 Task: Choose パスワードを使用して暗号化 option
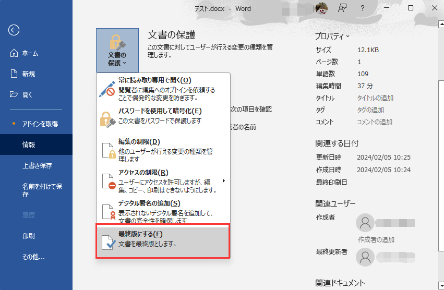(x=163, y=119)
